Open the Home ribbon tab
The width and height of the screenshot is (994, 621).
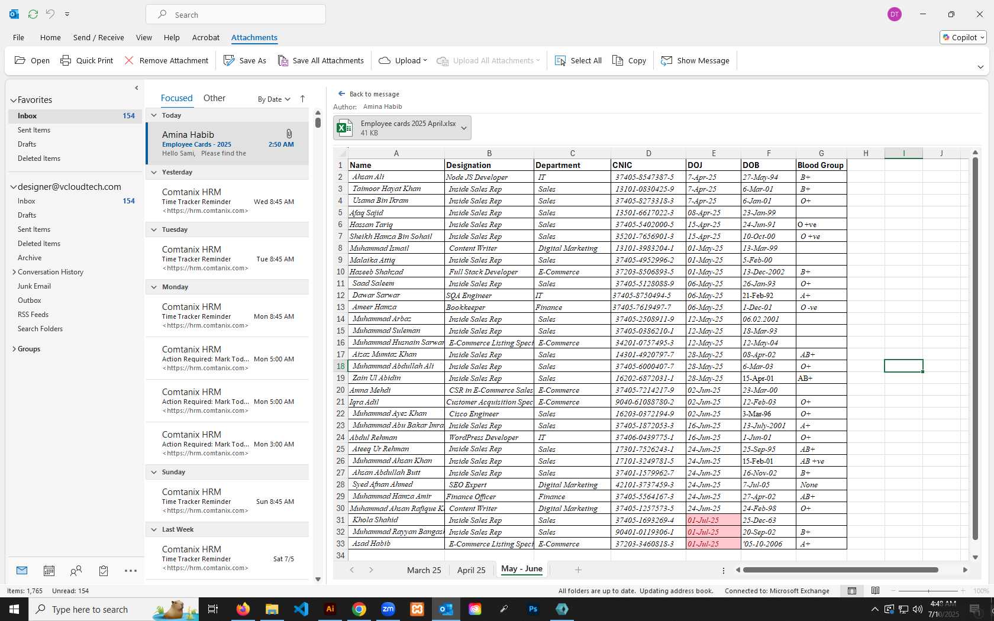50,37
